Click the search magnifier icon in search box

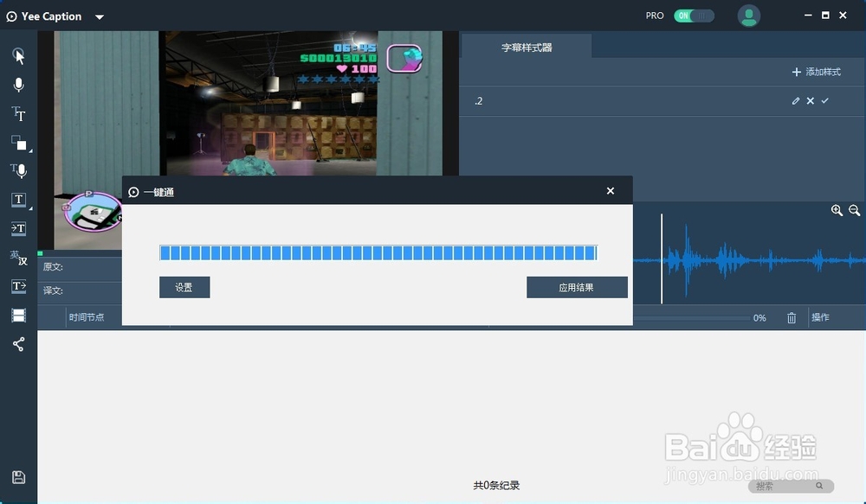click(819, 486)
